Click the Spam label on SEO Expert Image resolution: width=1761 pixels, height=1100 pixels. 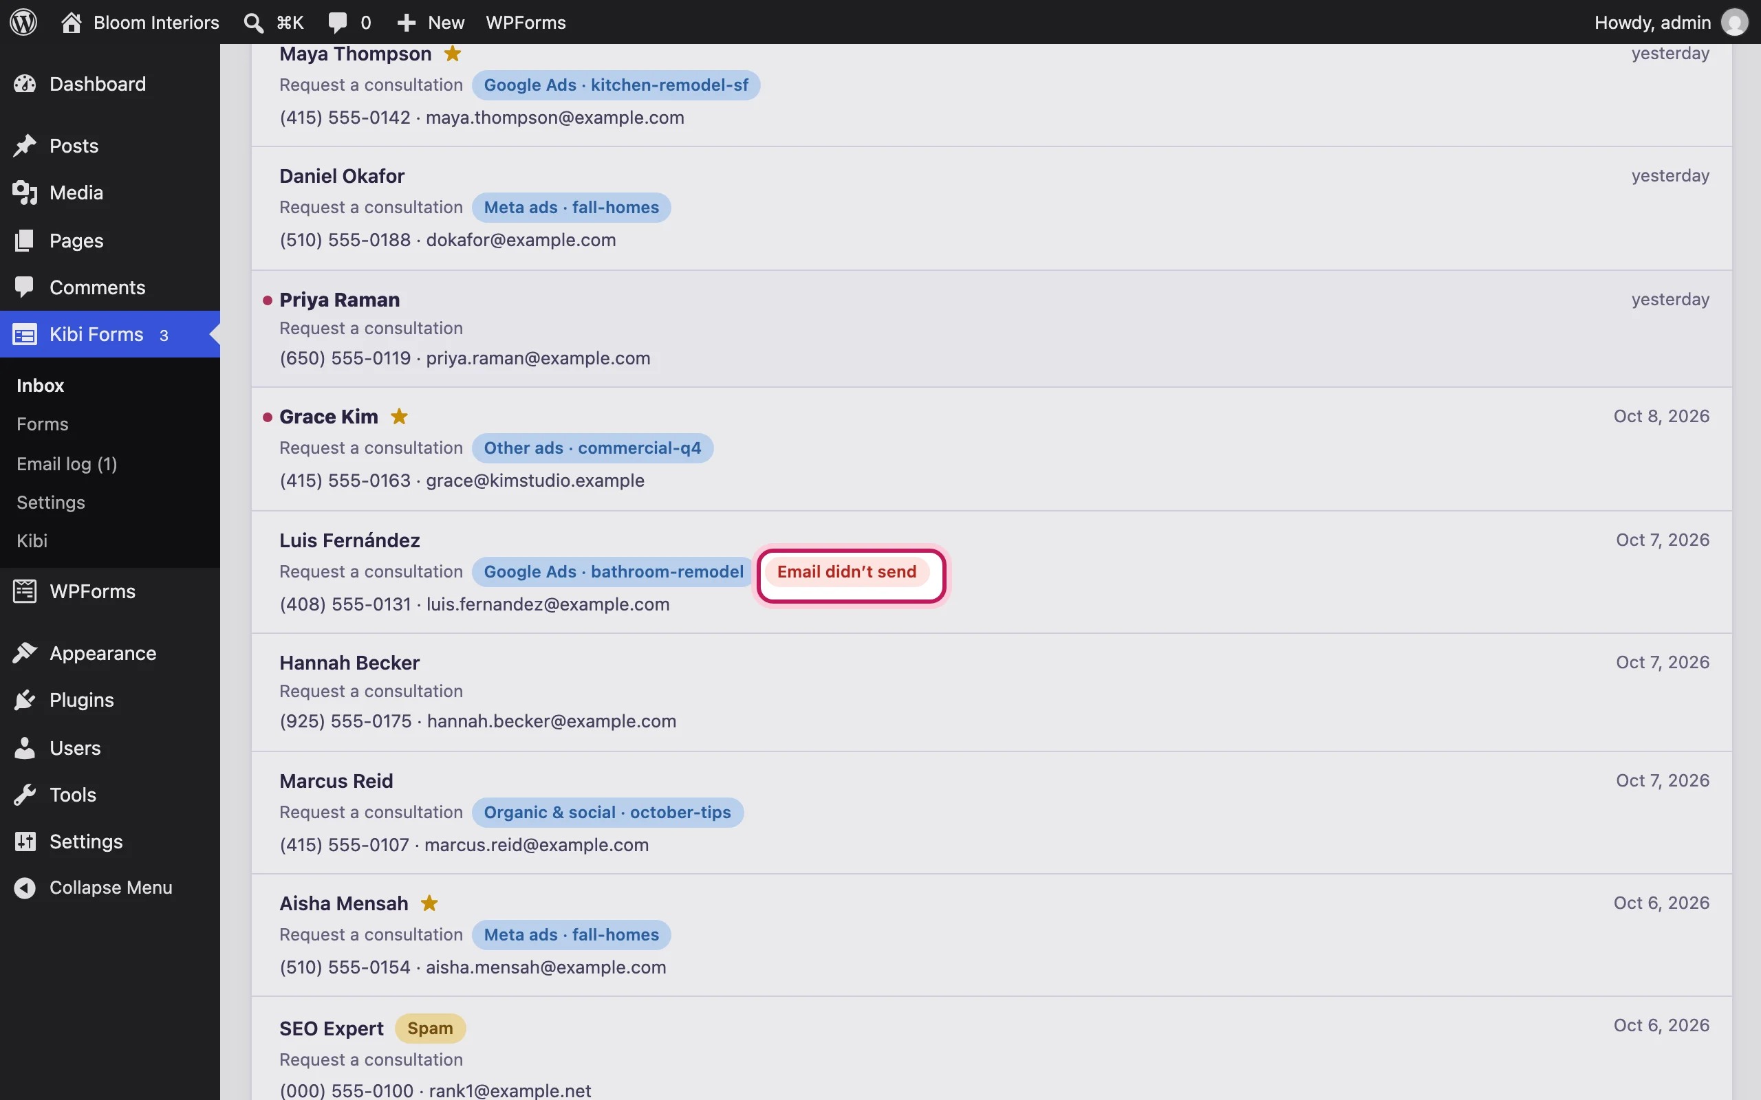point(430,1028)
